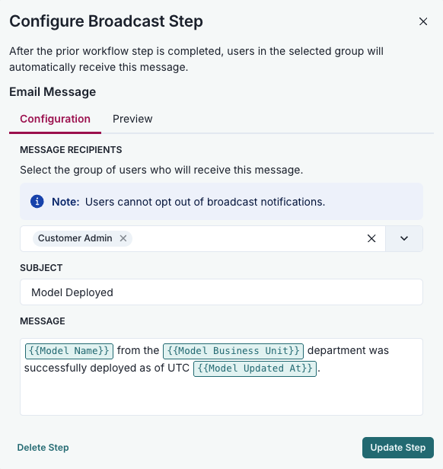Switch to the Preview tab
Viewport: 443px width, 469px height.
tap(132, 119)
